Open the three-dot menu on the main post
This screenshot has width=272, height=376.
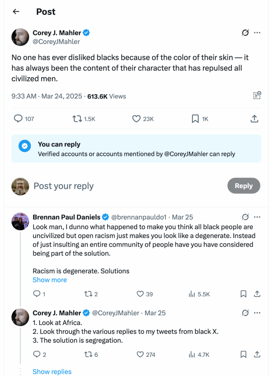click(257, 33)
